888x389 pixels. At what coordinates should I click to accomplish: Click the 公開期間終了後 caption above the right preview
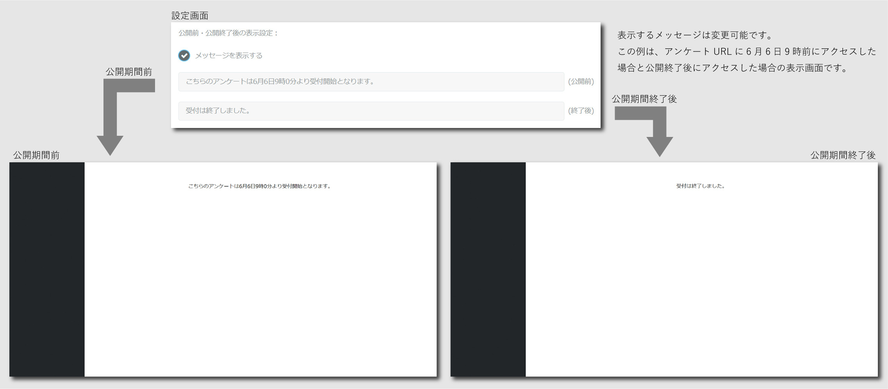coord(843,155)
